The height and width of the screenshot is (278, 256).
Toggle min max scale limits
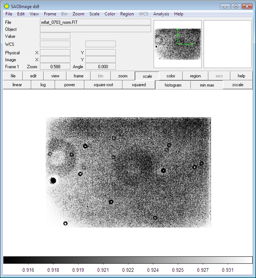point(207,85)
